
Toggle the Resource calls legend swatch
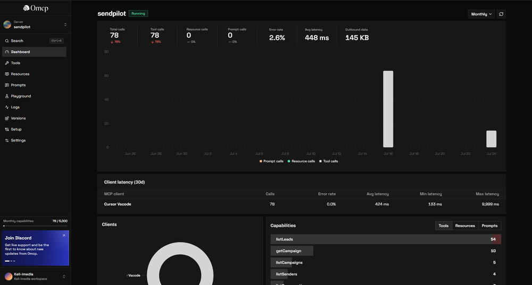pos(289,161)
